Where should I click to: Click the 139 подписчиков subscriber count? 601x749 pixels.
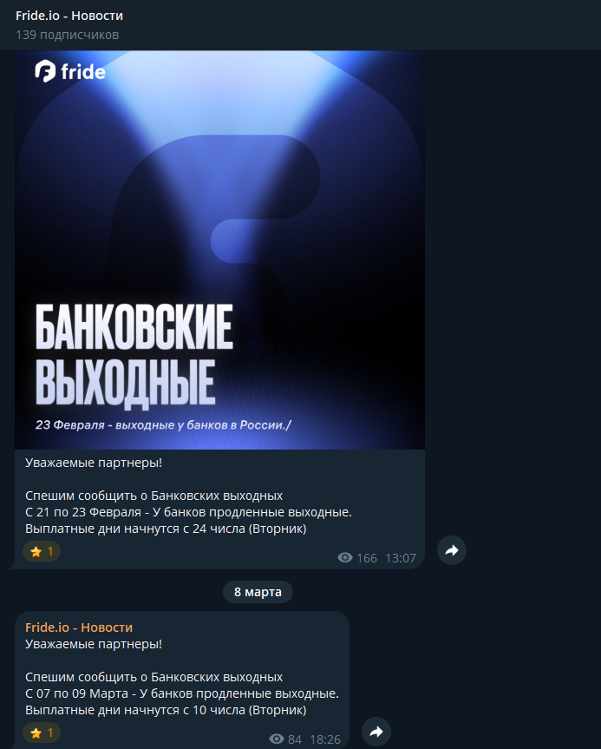pos(68,35)
